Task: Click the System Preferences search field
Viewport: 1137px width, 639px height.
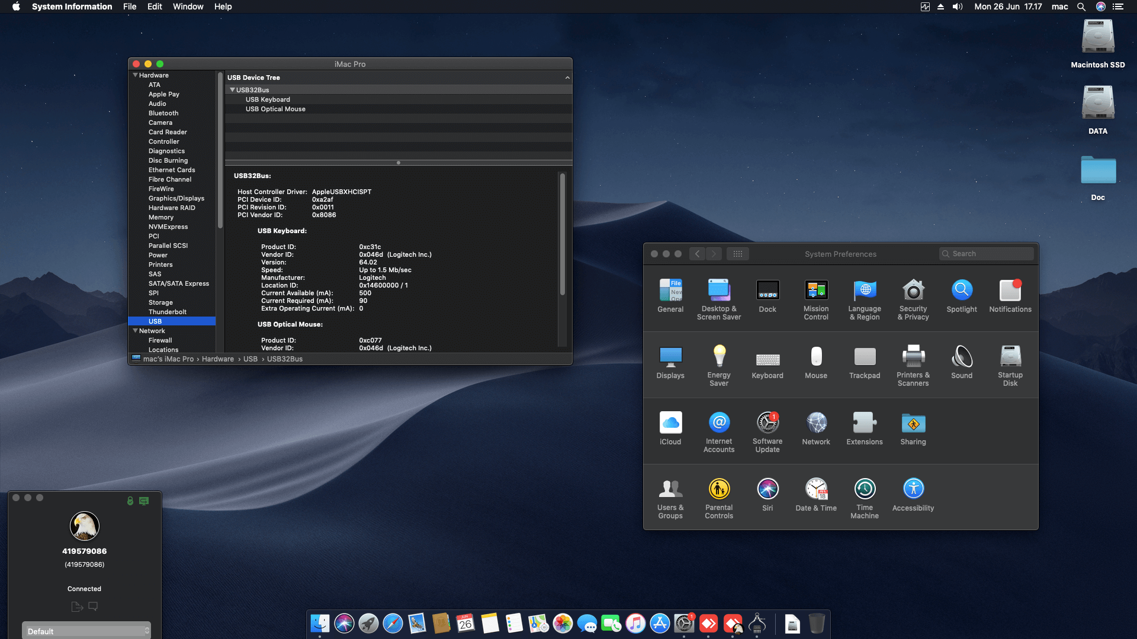Action: [986, 253]
